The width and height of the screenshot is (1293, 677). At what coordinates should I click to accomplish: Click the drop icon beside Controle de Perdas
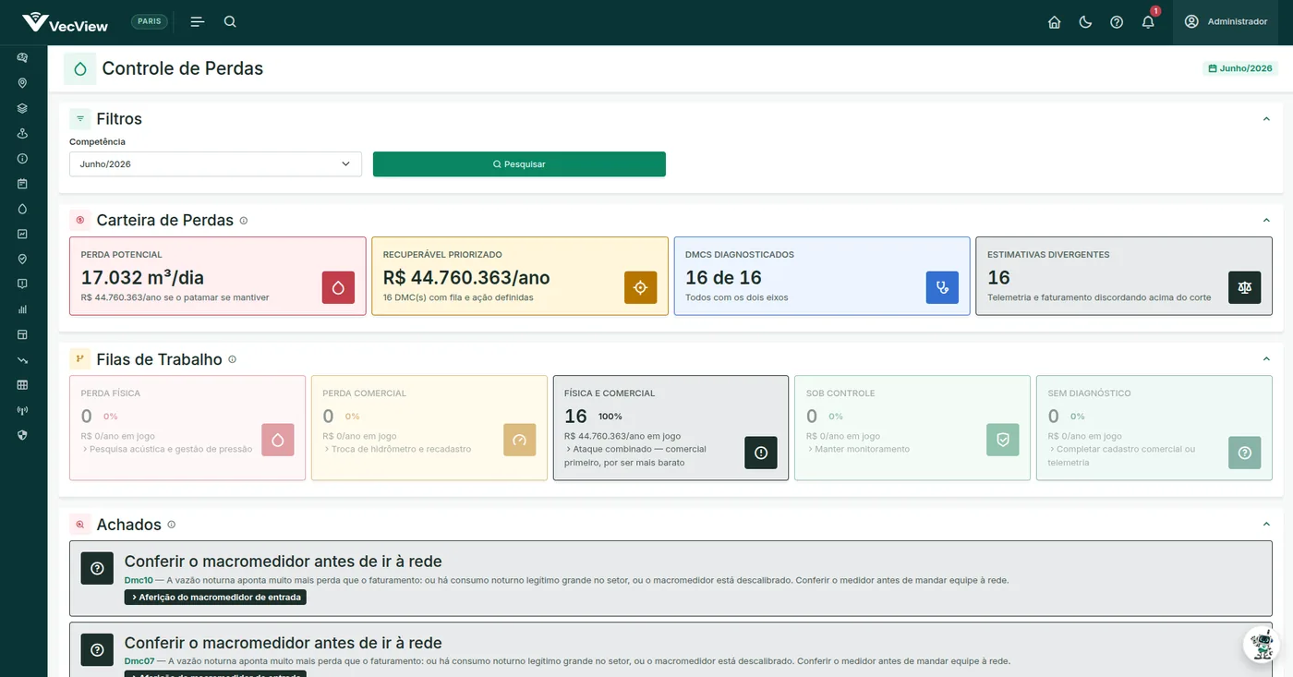[80, 68]
